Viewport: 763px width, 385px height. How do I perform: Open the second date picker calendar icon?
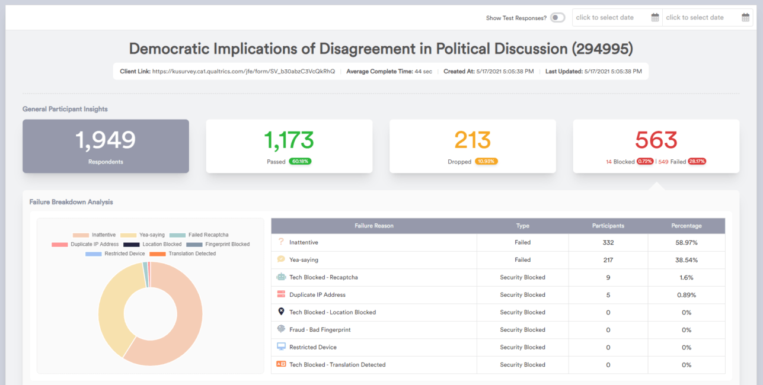click(745, 18)
